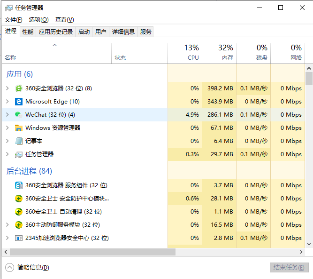Close the 任务管理器 window
The image size is (313, 279).
click(x=302, y=8)
